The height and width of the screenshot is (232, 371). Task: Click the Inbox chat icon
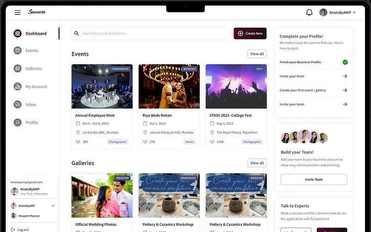[18, 104]
